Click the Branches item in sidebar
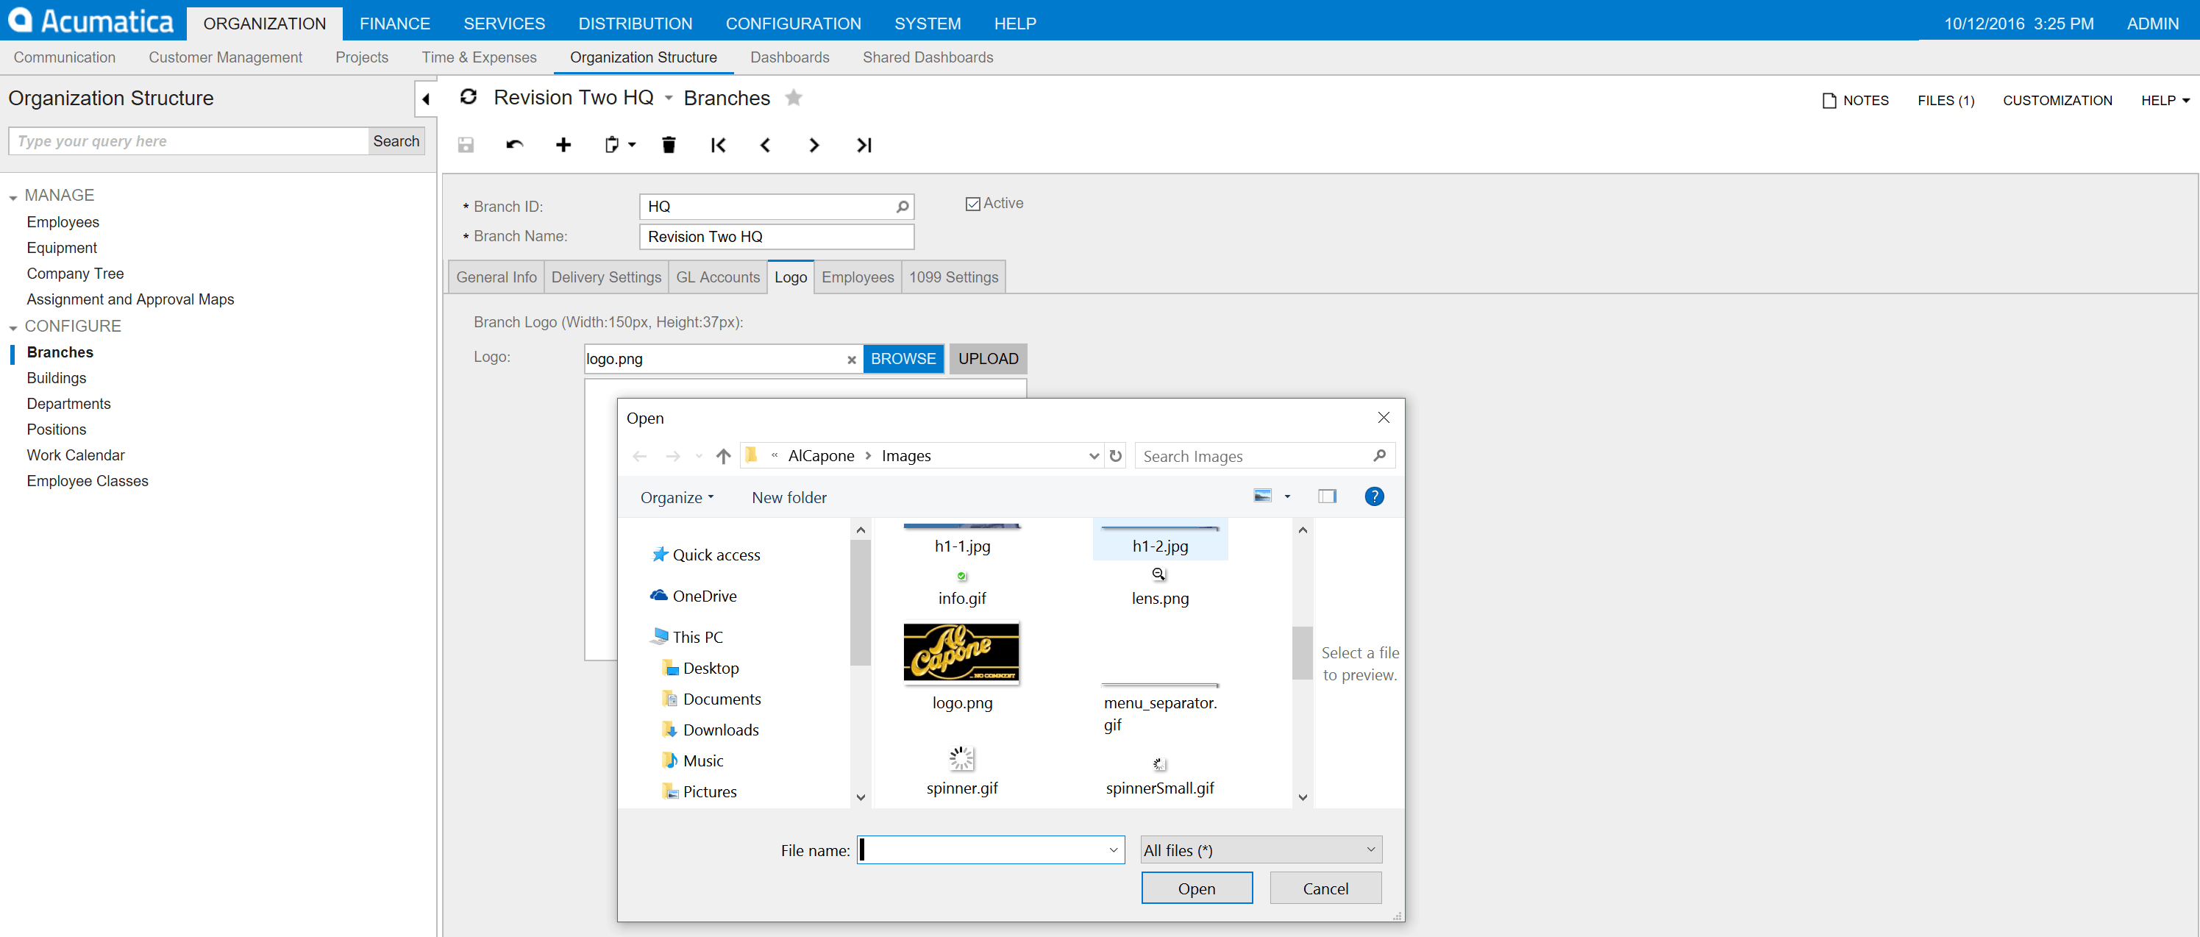The width and height of the screenshot is (2200, 937). coord(60,352)
